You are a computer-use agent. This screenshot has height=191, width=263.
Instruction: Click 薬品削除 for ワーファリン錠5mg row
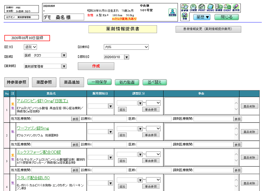(x=249, y=132)
